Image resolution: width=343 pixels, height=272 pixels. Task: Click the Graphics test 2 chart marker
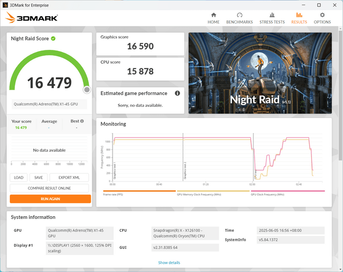(x=185, y=171)
